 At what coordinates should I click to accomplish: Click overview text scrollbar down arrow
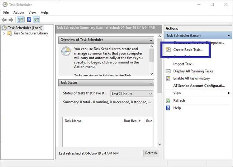[152, 74]
